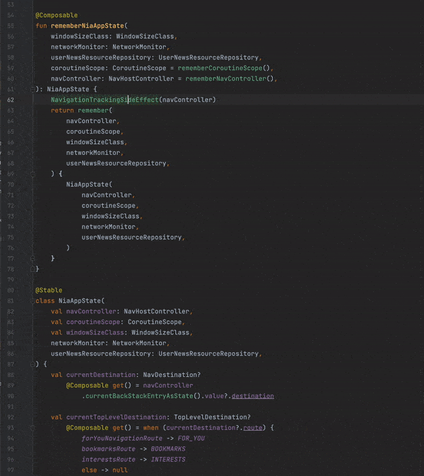This screenshot has height=476, width=424.
Task: Click the rememberNavController() call
Action: point(229,79)
